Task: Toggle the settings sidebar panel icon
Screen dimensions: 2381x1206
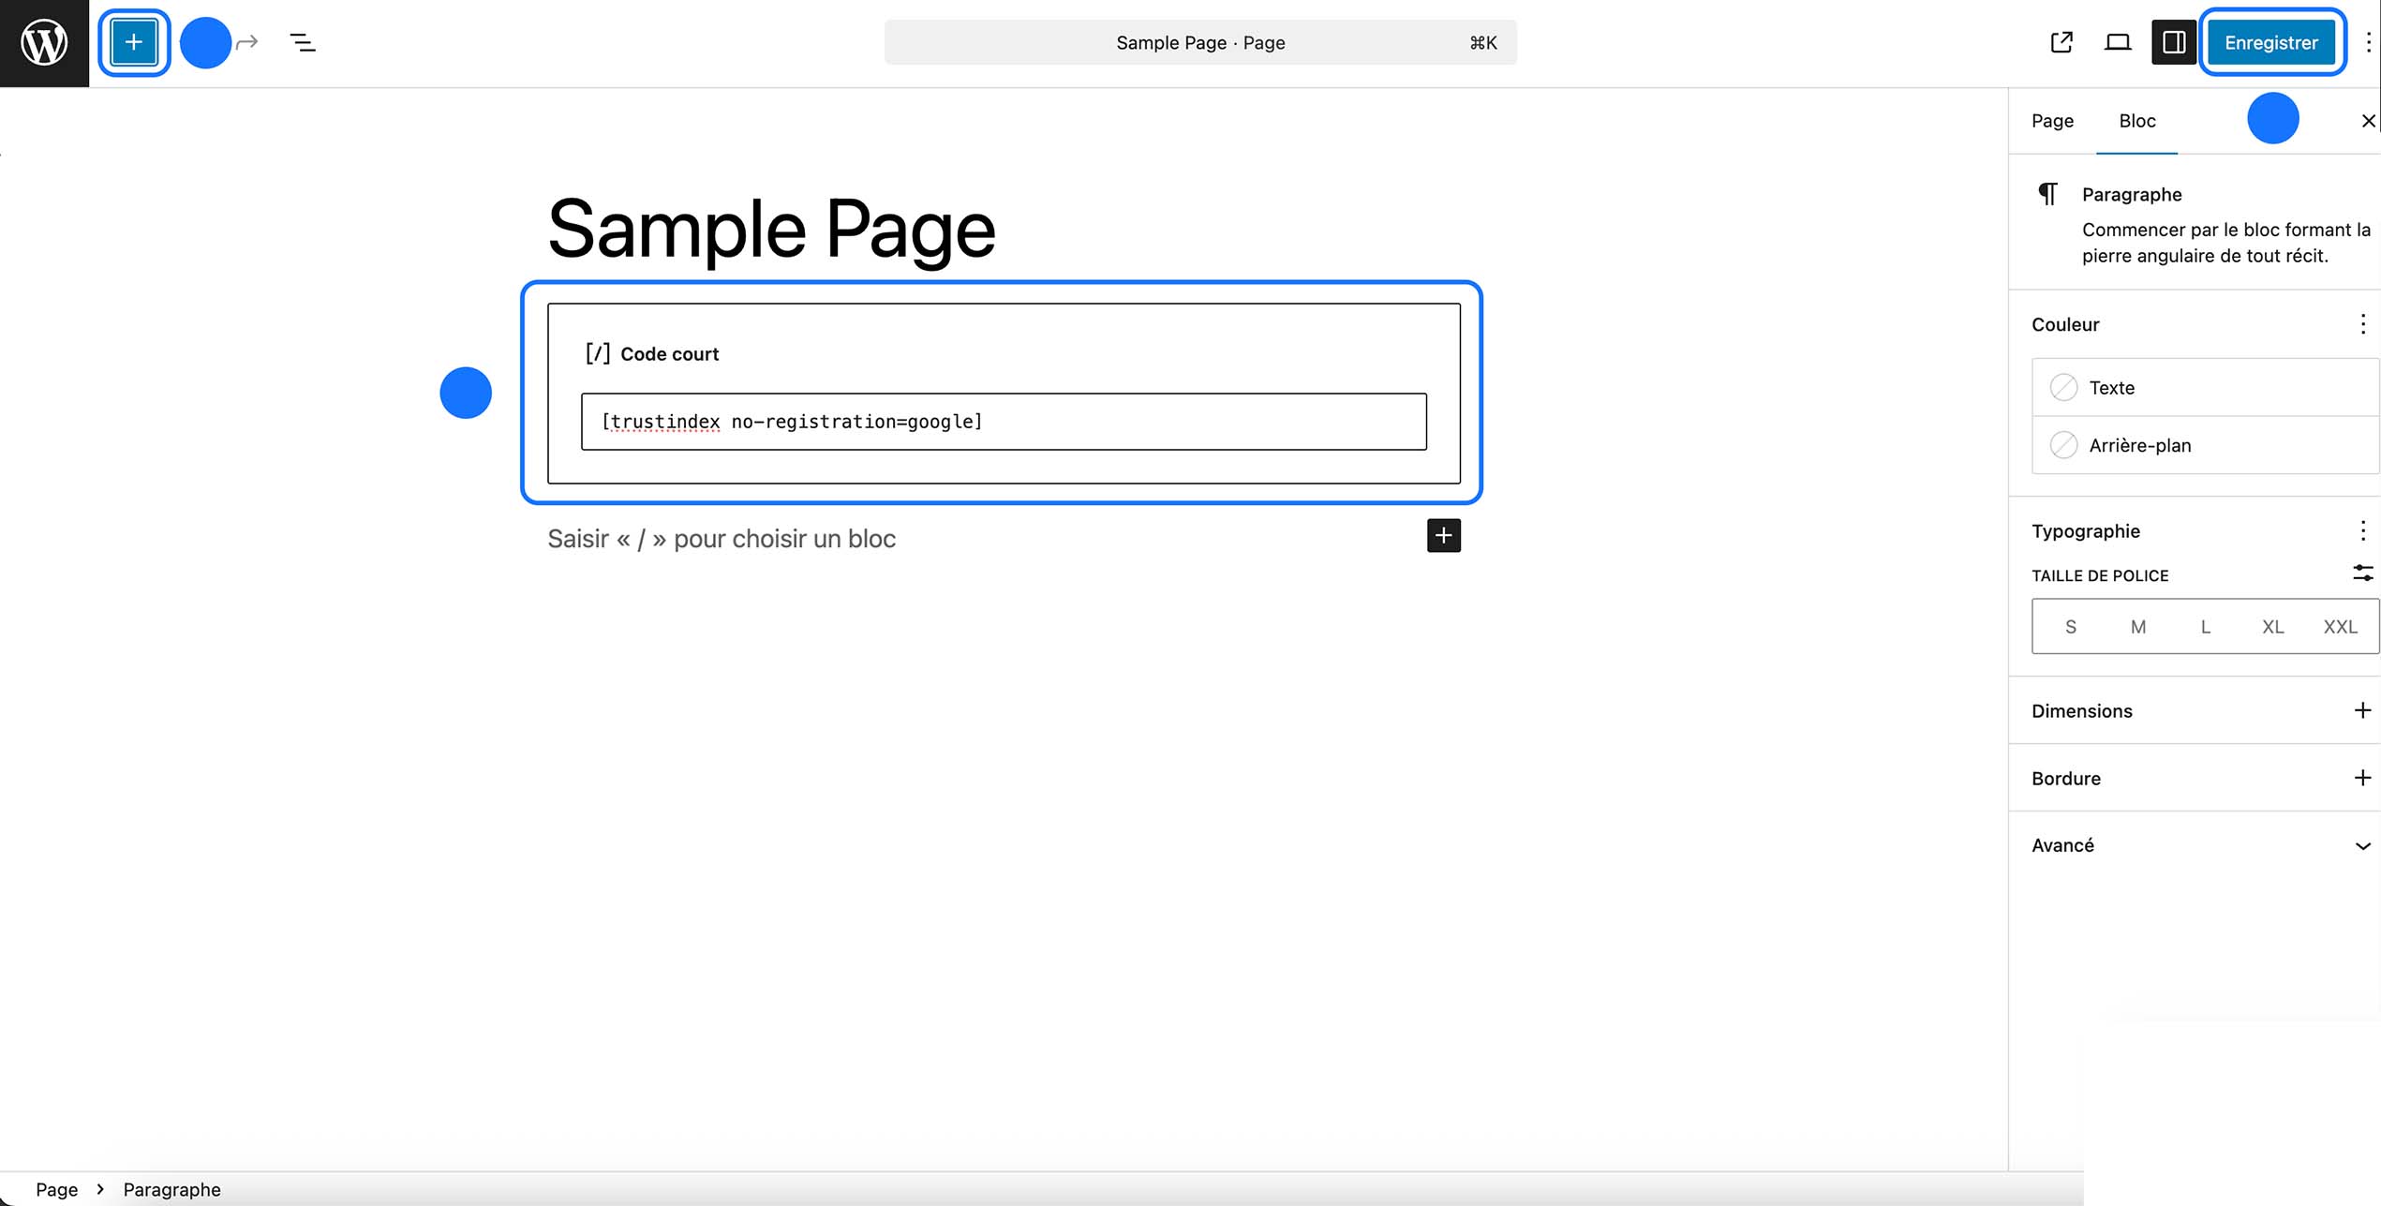Action: (2173, 42)
